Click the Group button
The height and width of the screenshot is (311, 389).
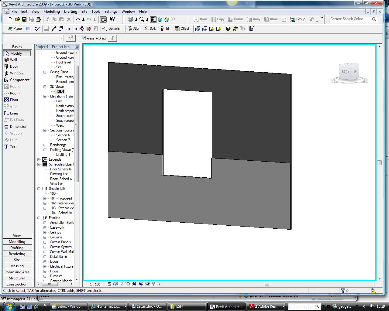click(298, 19)
